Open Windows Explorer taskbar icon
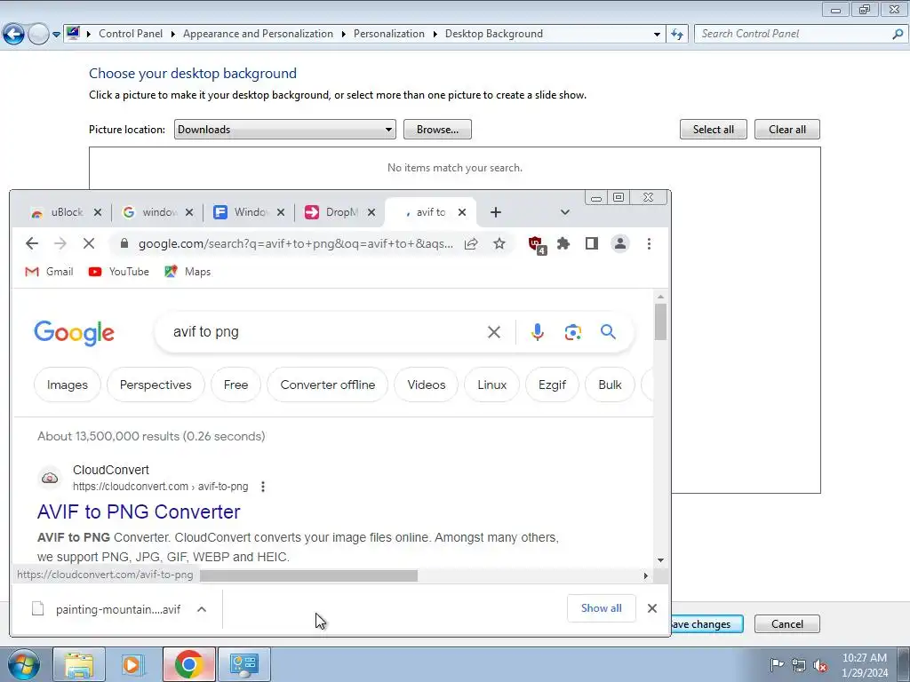Image resolution: width=910 pixels, height=682 pixels. click(x=79, y=664)
